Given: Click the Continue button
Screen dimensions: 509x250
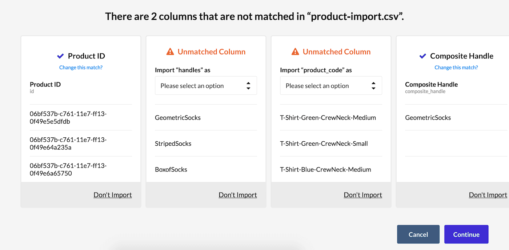Looking at the screenshot, I should pyautogui.click(x=466, y=234).
